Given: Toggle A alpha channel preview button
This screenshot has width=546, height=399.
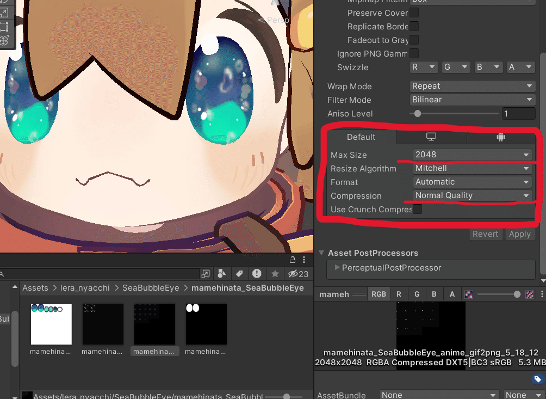Looking at the screenshot, I should point(452,294).
